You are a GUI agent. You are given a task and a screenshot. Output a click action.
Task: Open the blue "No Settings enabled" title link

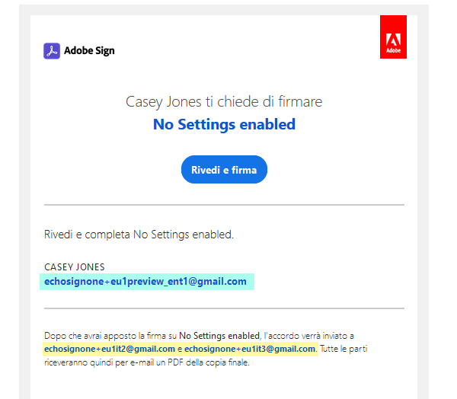coord(224,124)
